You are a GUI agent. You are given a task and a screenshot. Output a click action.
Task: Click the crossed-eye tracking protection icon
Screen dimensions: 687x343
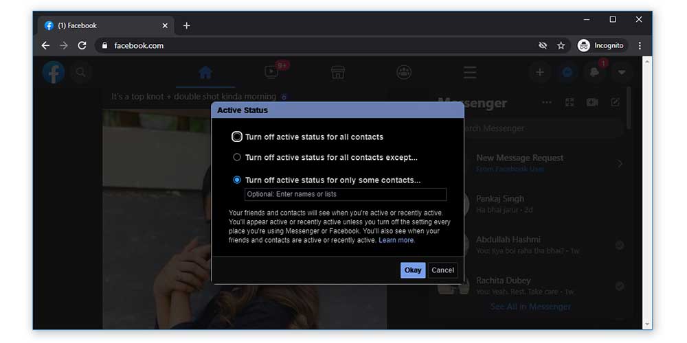(543, 45)
